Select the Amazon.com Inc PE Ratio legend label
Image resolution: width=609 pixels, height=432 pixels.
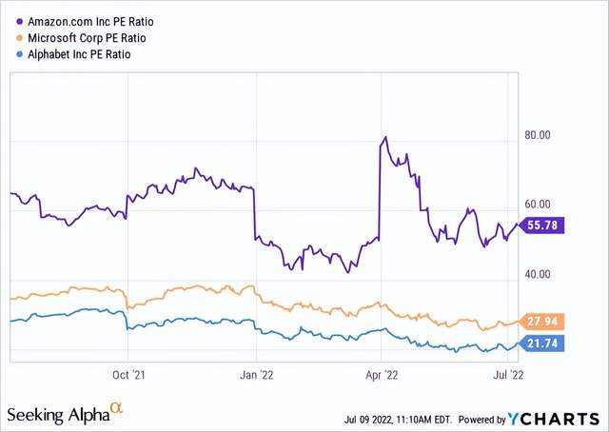point(91,22)
